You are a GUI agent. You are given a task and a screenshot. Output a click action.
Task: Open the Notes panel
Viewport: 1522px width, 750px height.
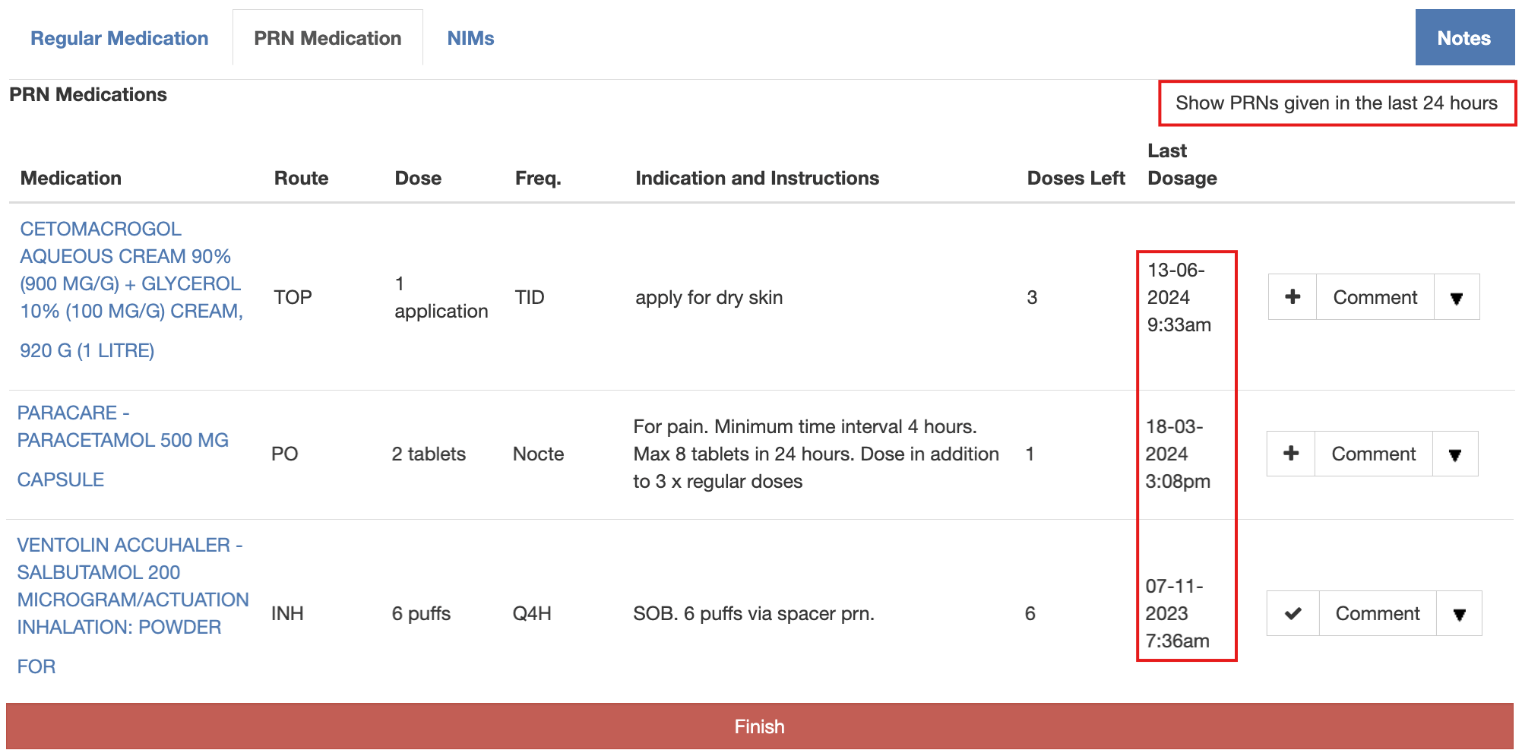click(1463, 38)
